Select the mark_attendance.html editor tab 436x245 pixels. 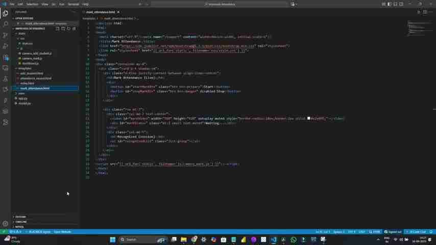point(100,12)
